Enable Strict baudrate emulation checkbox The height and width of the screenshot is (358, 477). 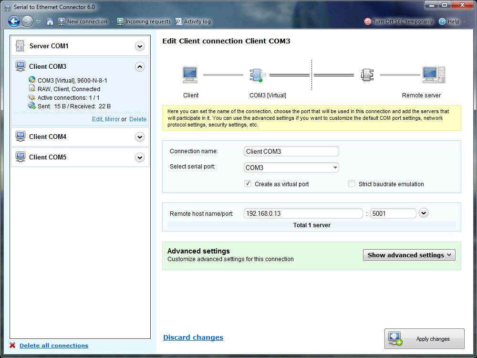(352, 184)
